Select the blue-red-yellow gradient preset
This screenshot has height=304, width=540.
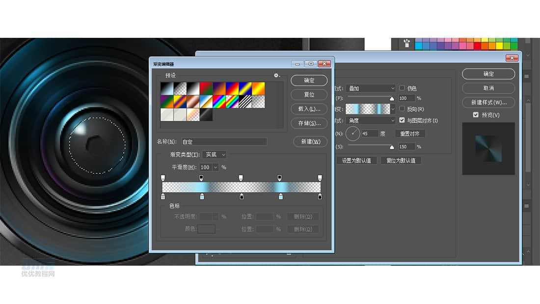click(232, 88)
